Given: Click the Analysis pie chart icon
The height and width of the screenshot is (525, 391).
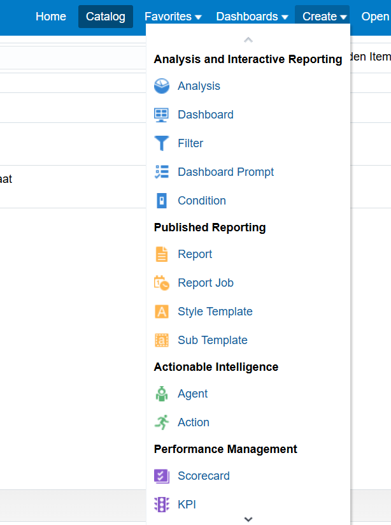Looking at the screenshot, I should click(162, 86).
